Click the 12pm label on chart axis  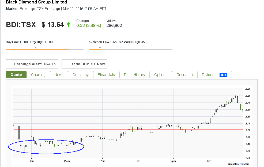coord(102,161)
